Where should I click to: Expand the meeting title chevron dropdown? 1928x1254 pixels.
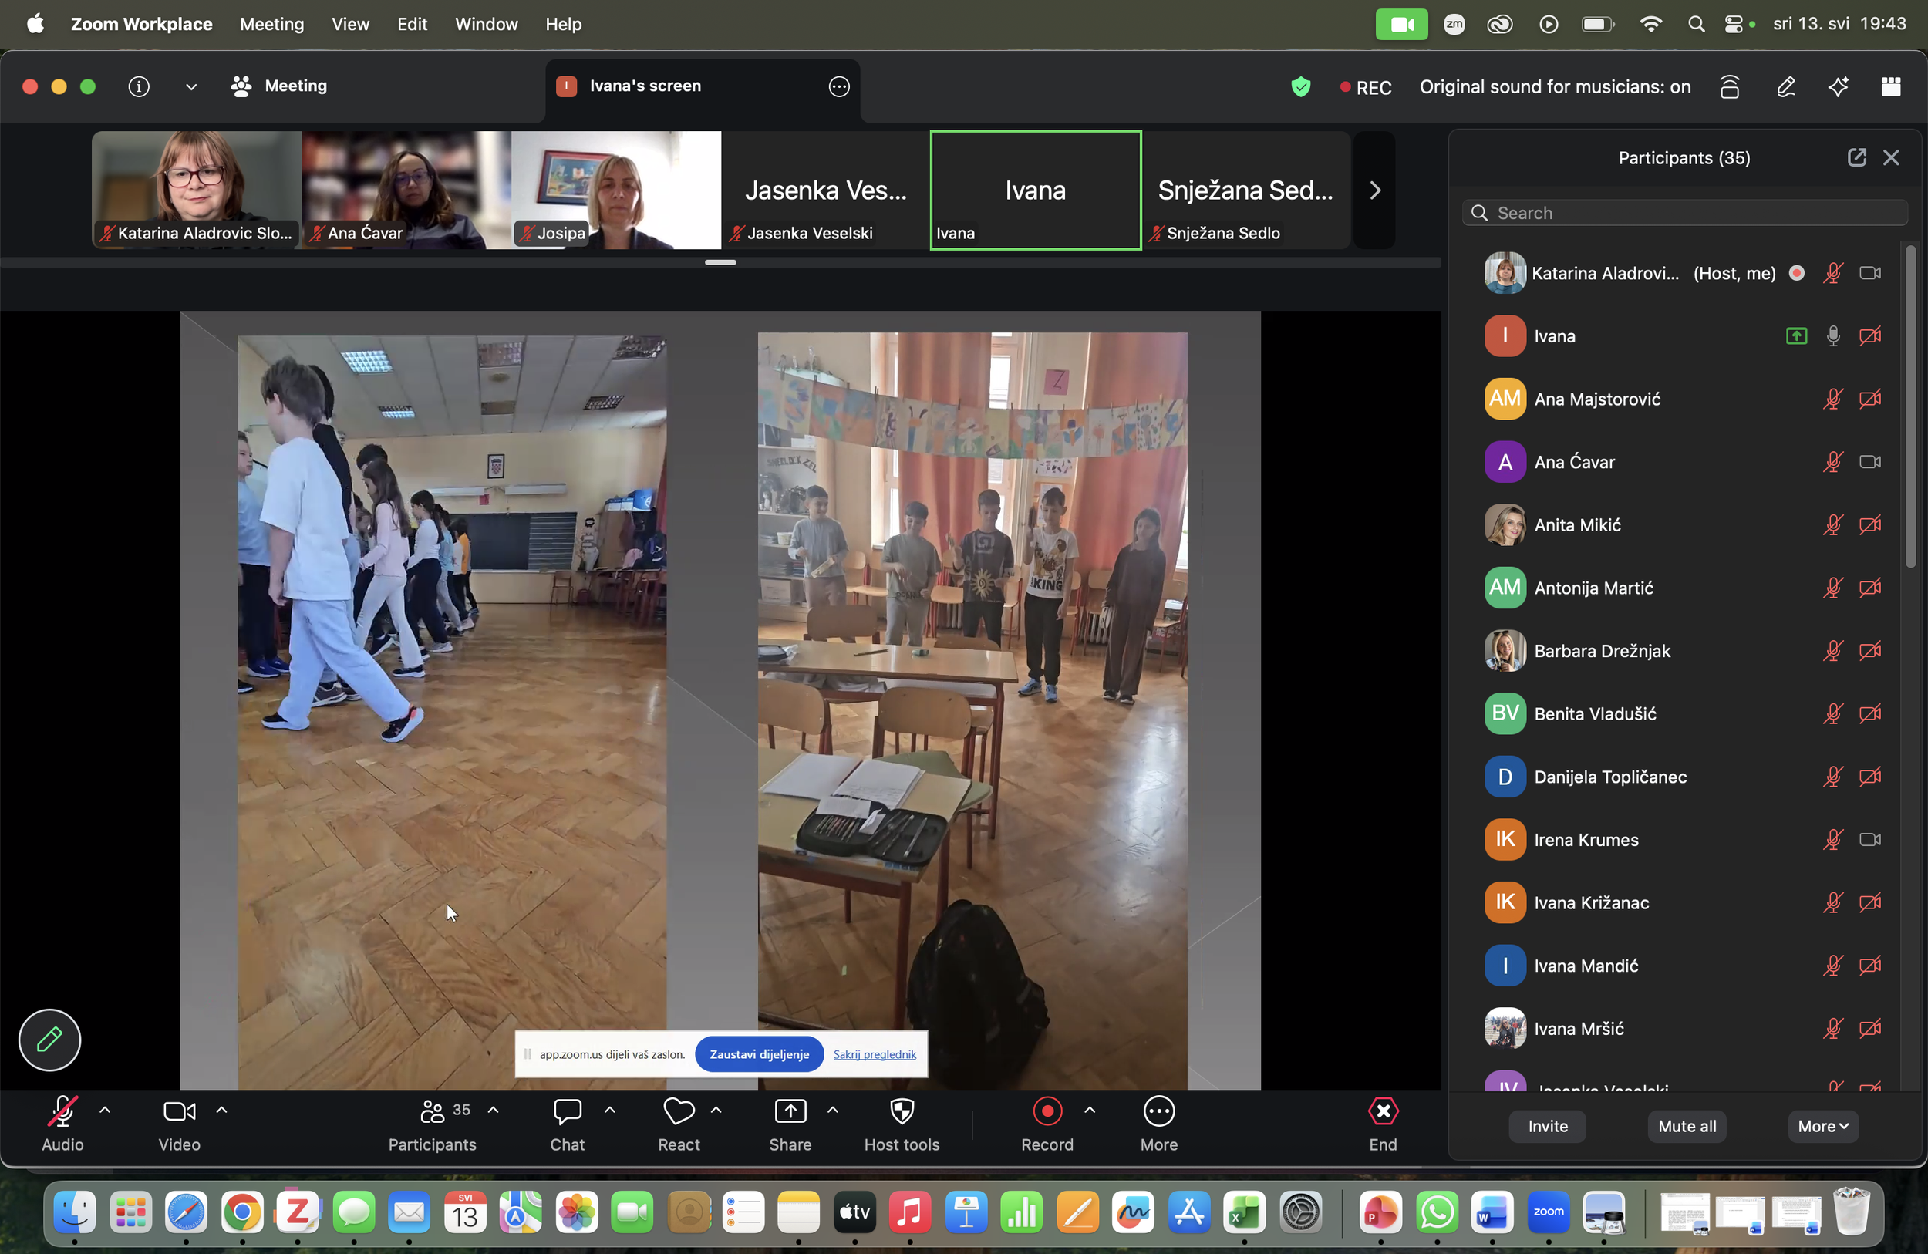(191, 86)
